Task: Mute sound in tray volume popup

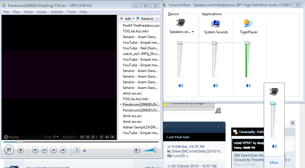Action: [x=274, y=146]
